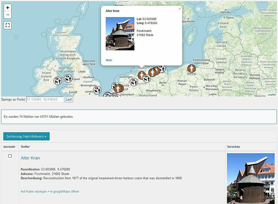This screenshot has height=204, width=278.
Task: Open the Leaflet attribution link
Action: tap(271, 95)
